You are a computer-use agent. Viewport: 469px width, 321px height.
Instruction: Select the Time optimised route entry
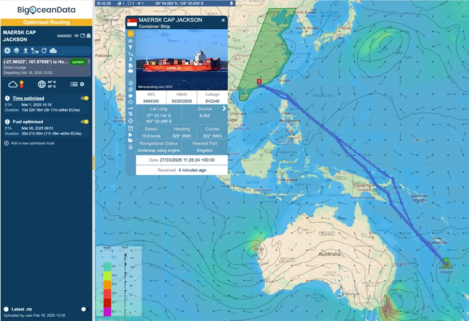28,98
